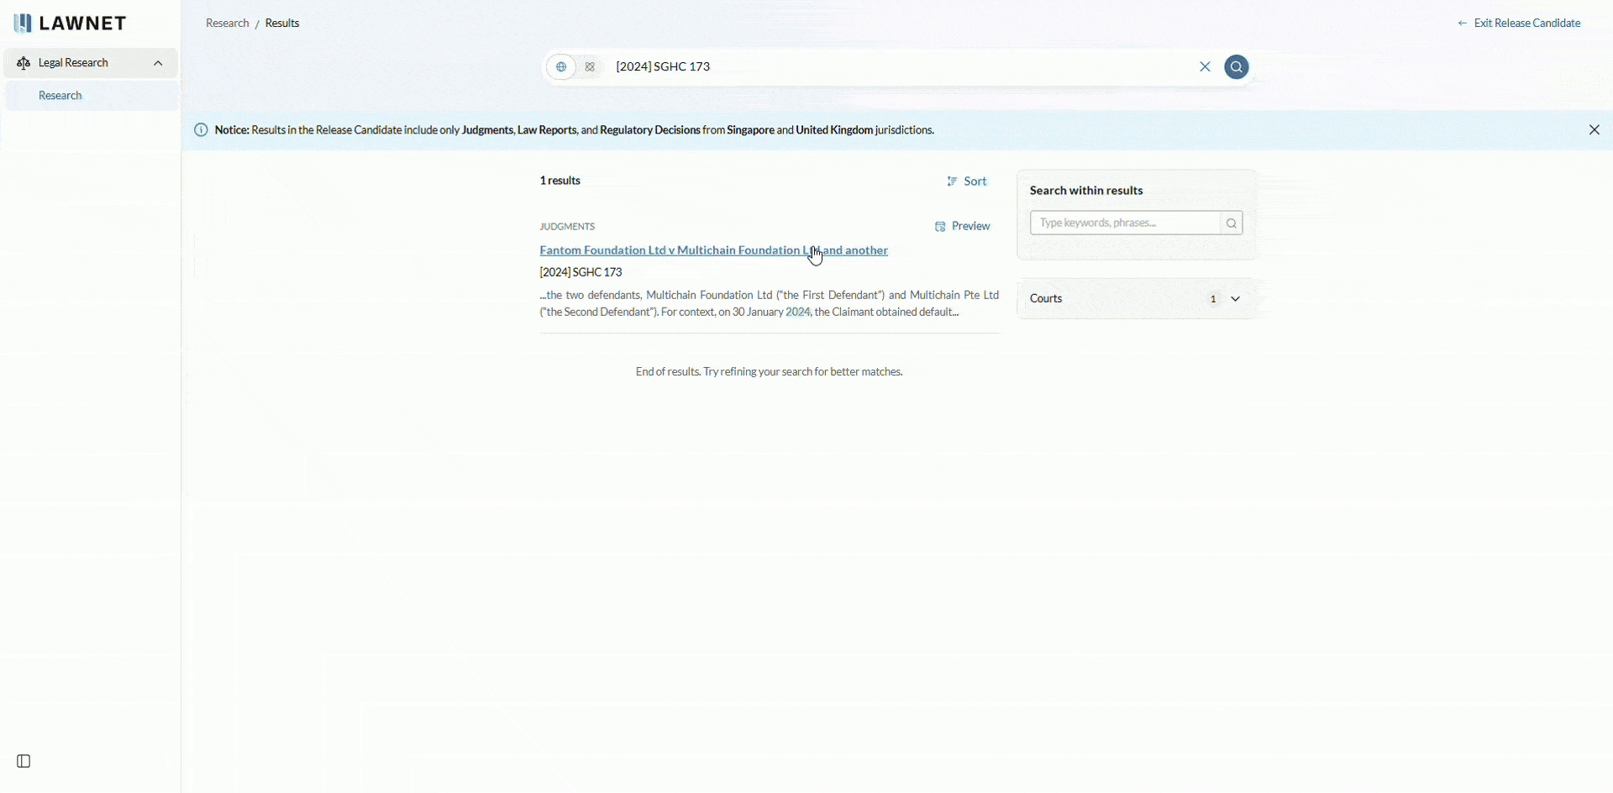This screenshot has height=793, width=1613.
Task: Click the '[2024] SGHC 173' citation text
Action: (581, 273)
